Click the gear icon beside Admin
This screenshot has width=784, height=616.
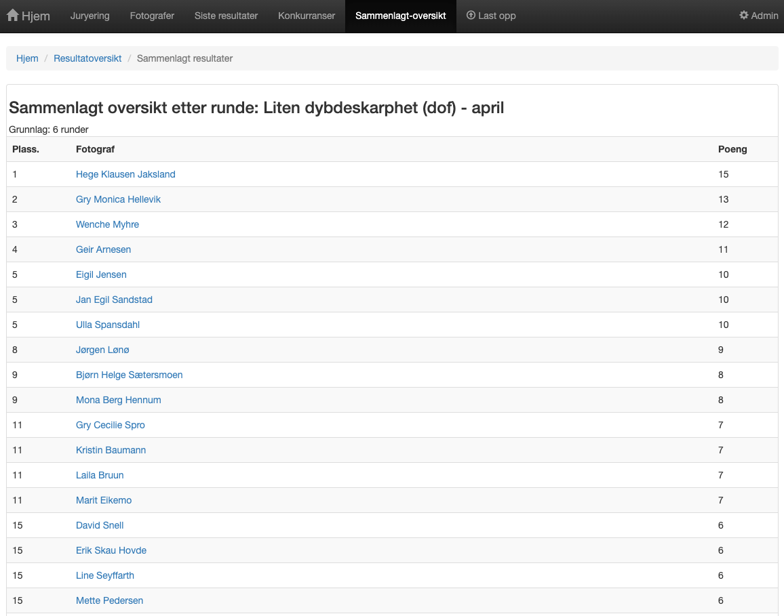[743, 15]
